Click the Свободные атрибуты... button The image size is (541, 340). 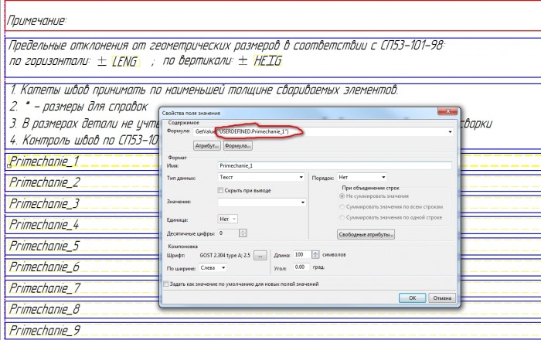pyautogui.click(x=366, y=234)
